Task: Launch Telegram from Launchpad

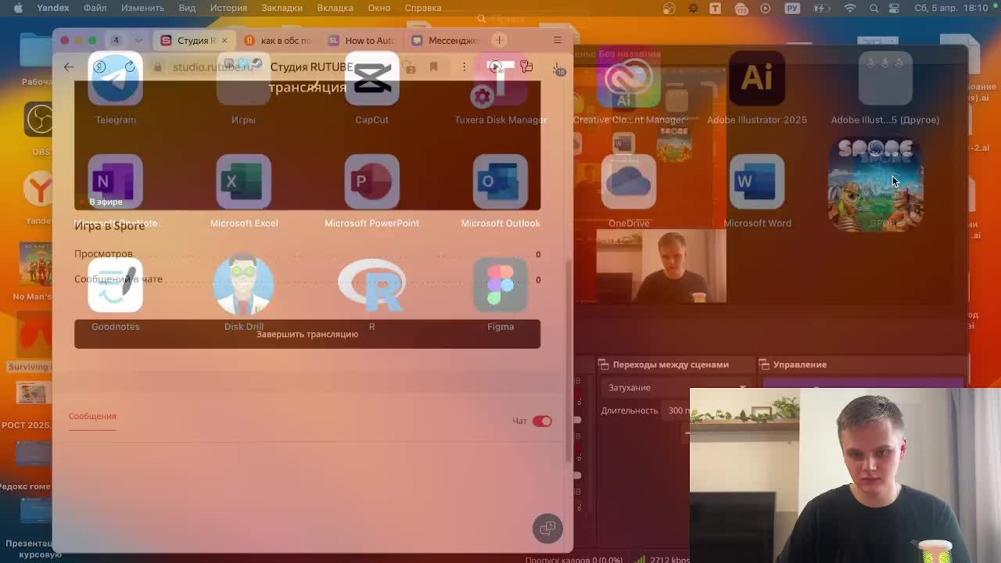Action: point(115,79)
